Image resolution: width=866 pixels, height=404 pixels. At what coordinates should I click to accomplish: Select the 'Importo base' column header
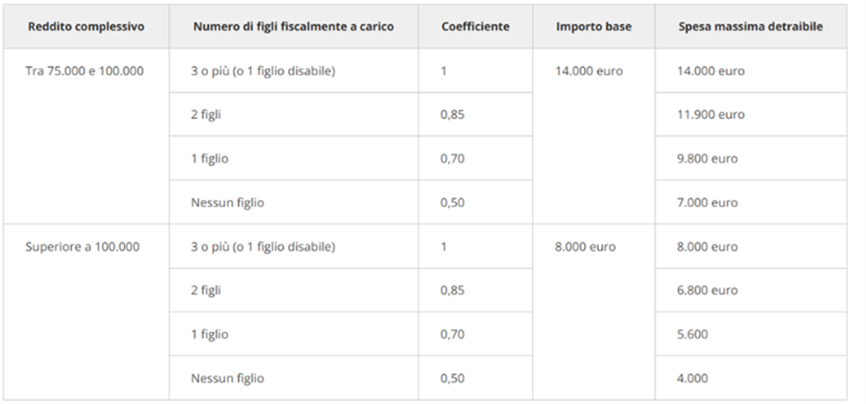point(593,27)
